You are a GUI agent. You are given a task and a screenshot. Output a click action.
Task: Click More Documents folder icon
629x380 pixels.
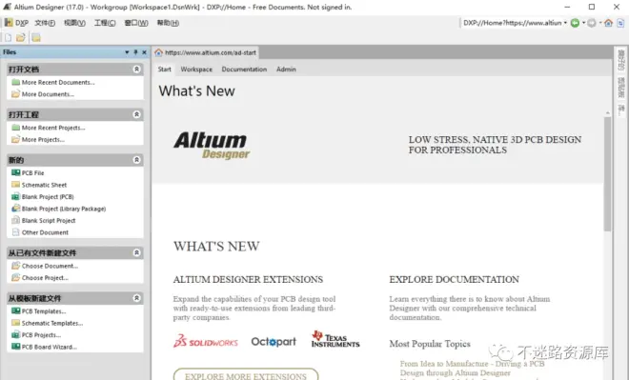(15, 94)
